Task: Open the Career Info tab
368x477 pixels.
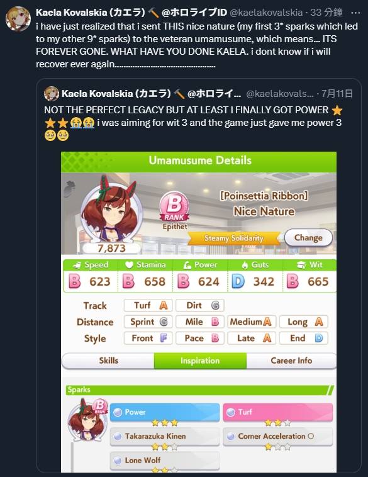Action: coord(291,361)
